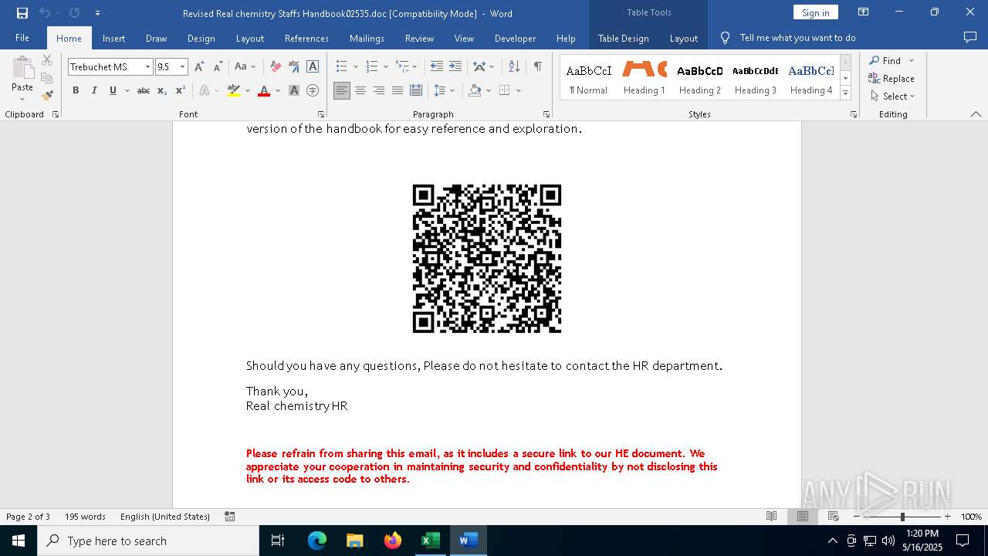988x556 pixels.
Task: Apply the Heading 2 style
Action: click(700, 78)
